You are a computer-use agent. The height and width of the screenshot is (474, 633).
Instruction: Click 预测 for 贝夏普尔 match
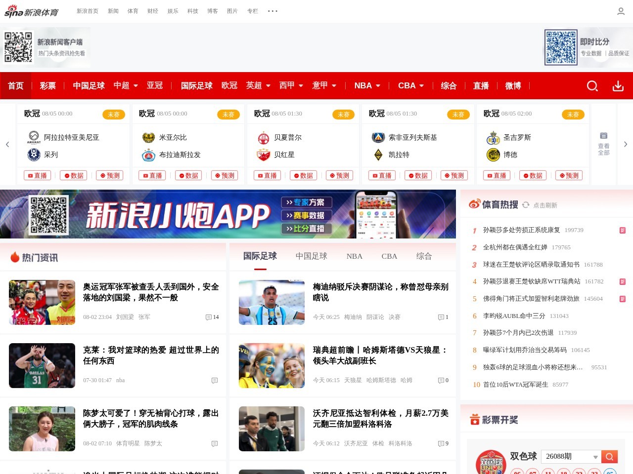point(340,175)
